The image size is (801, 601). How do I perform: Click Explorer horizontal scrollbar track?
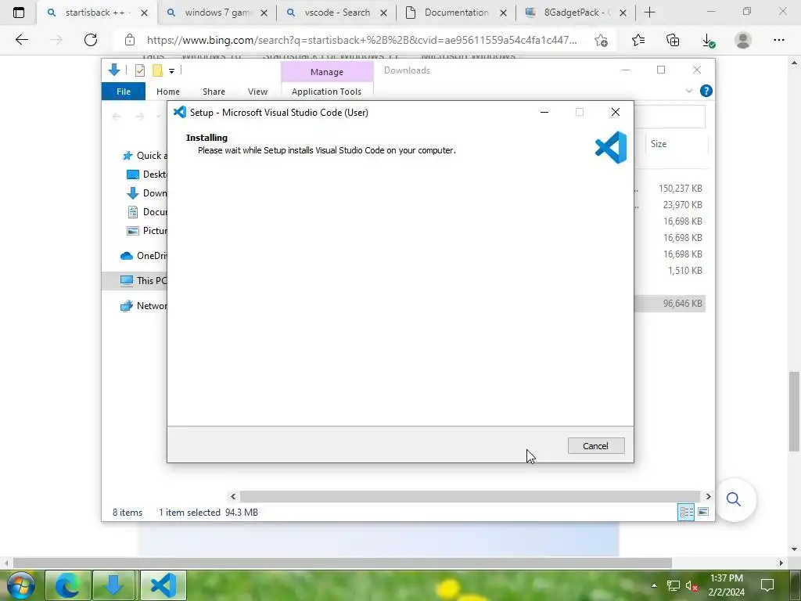(x=470, y=496)
